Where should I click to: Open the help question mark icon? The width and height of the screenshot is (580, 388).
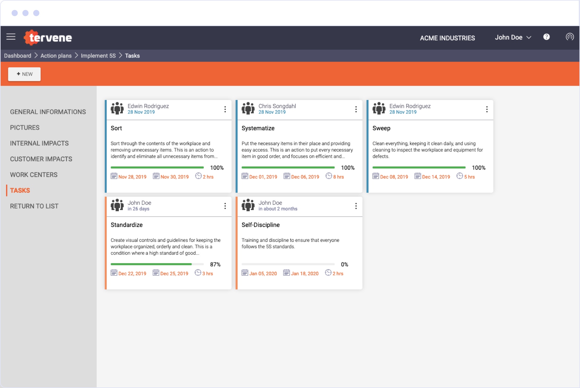546,37
